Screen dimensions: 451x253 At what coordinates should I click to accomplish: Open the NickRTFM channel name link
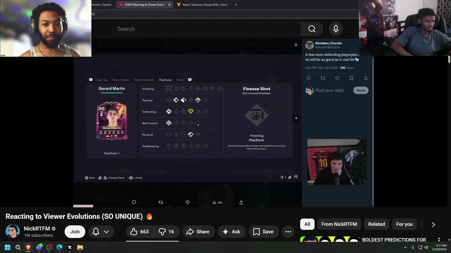(x=37, y=229)
